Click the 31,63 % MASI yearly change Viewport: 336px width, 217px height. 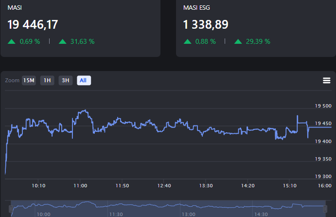tap(82, 41)
